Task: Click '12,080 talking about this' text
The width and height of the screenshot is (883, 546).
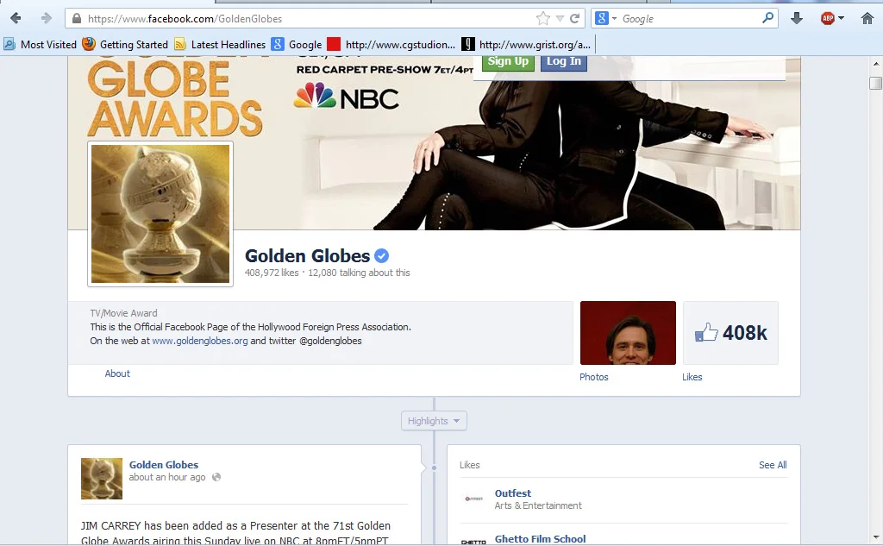Action: pyautogui.click(x=359, y=273)
